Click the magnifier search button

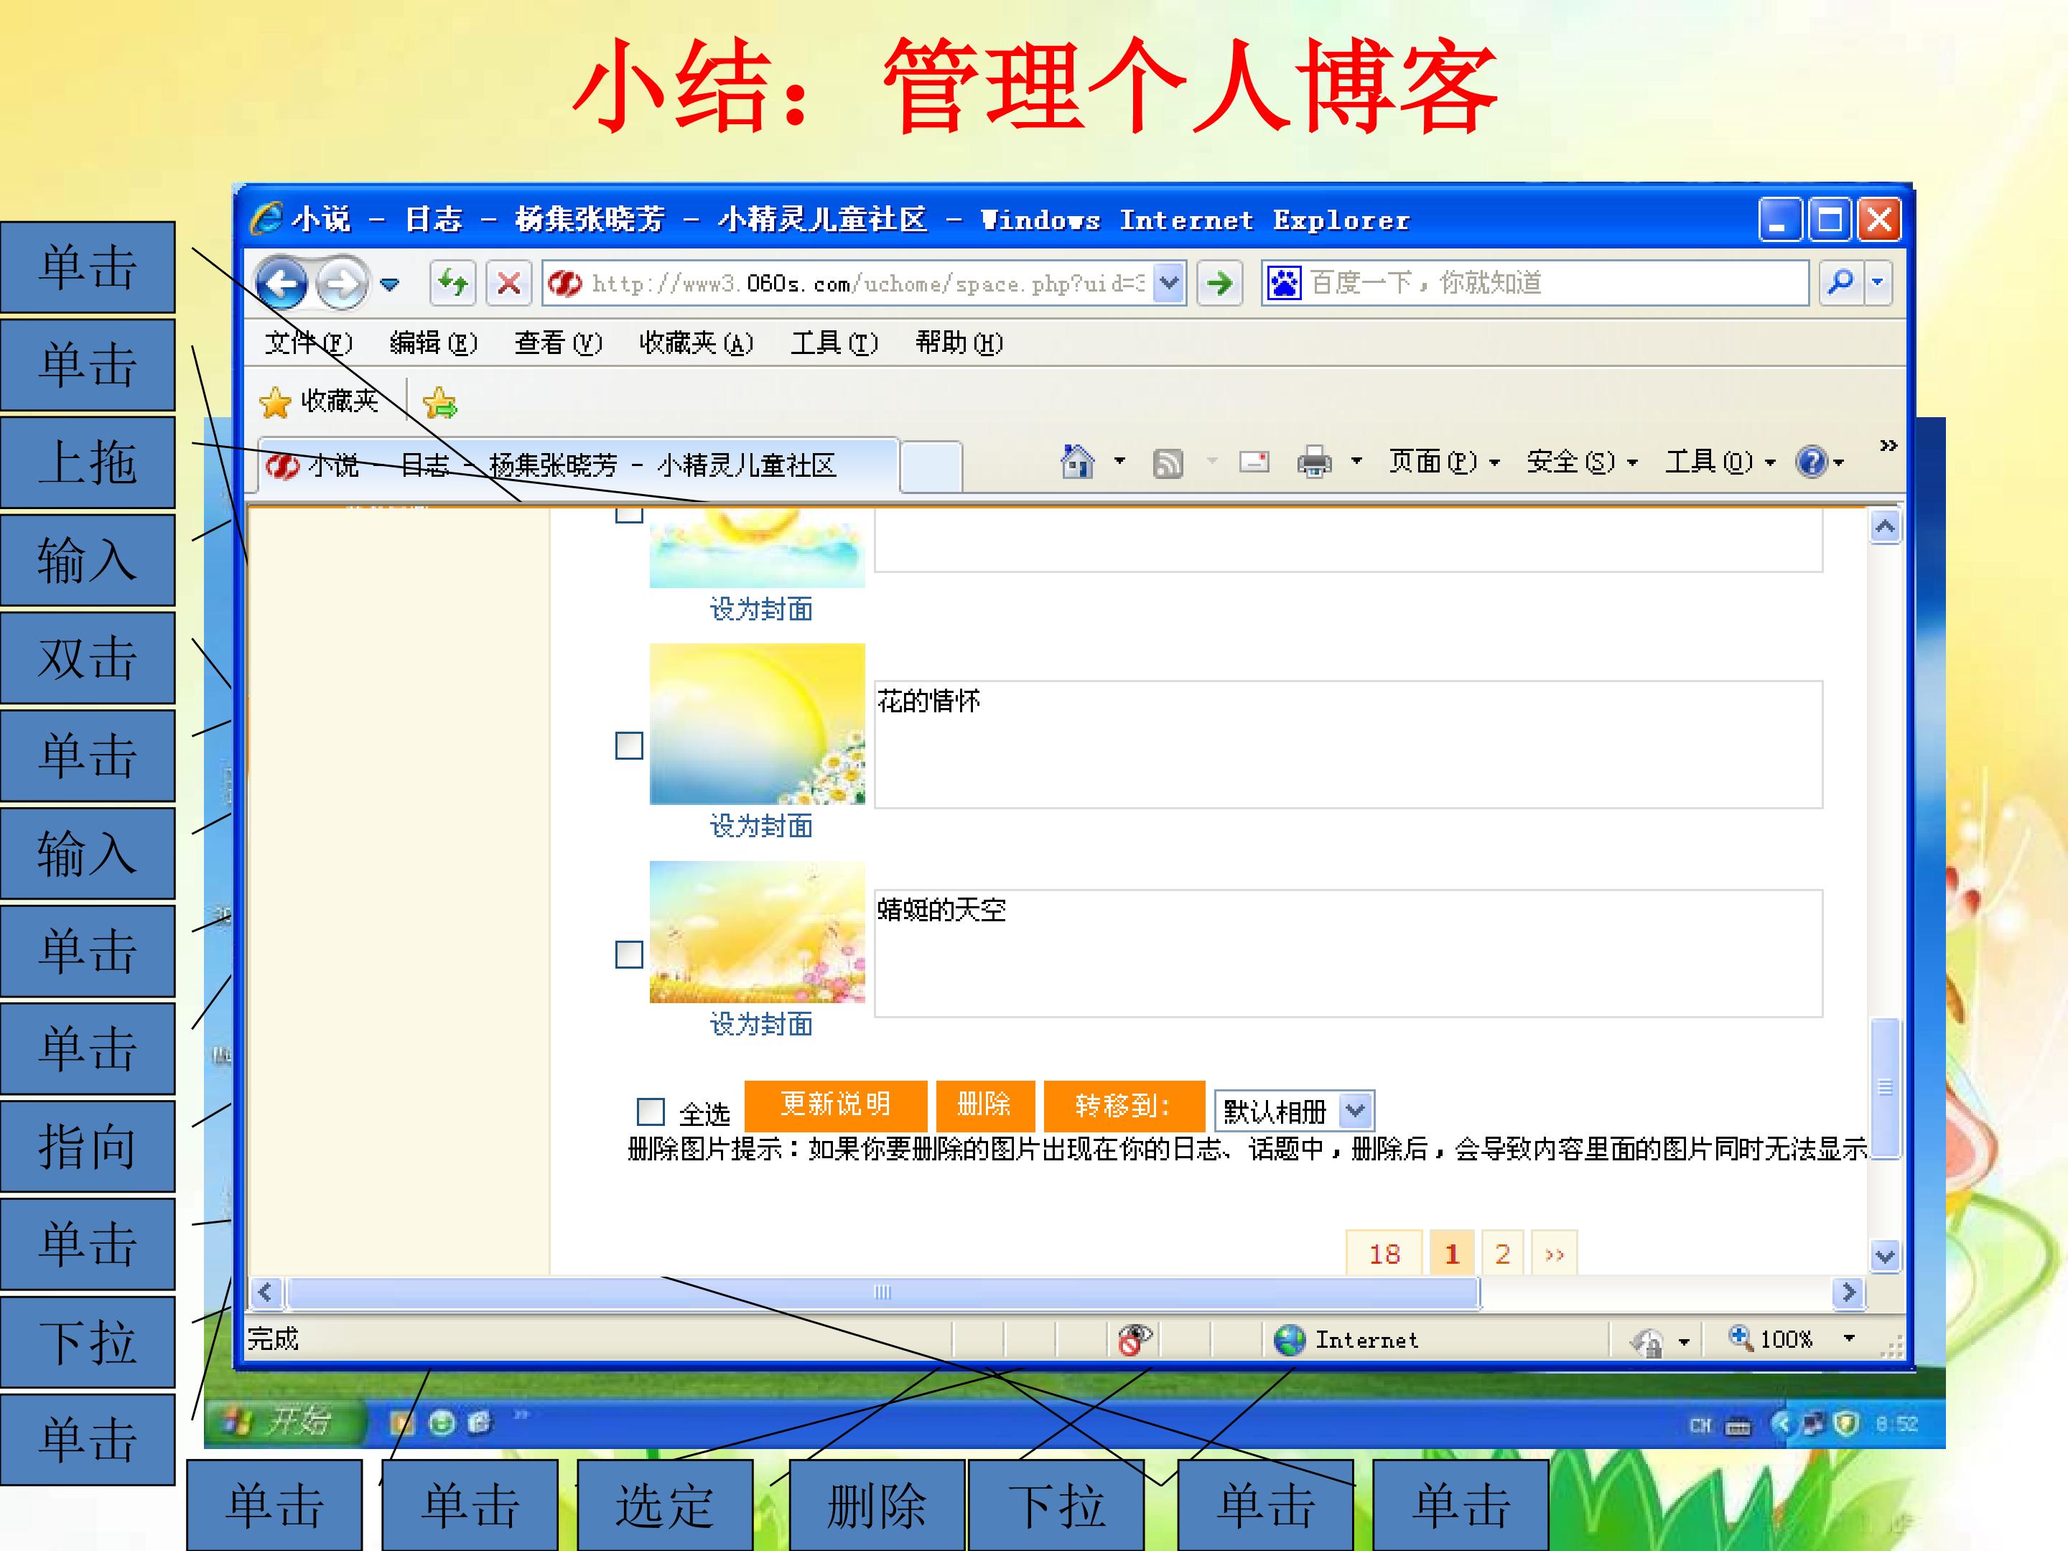(x=1840, y=282)
